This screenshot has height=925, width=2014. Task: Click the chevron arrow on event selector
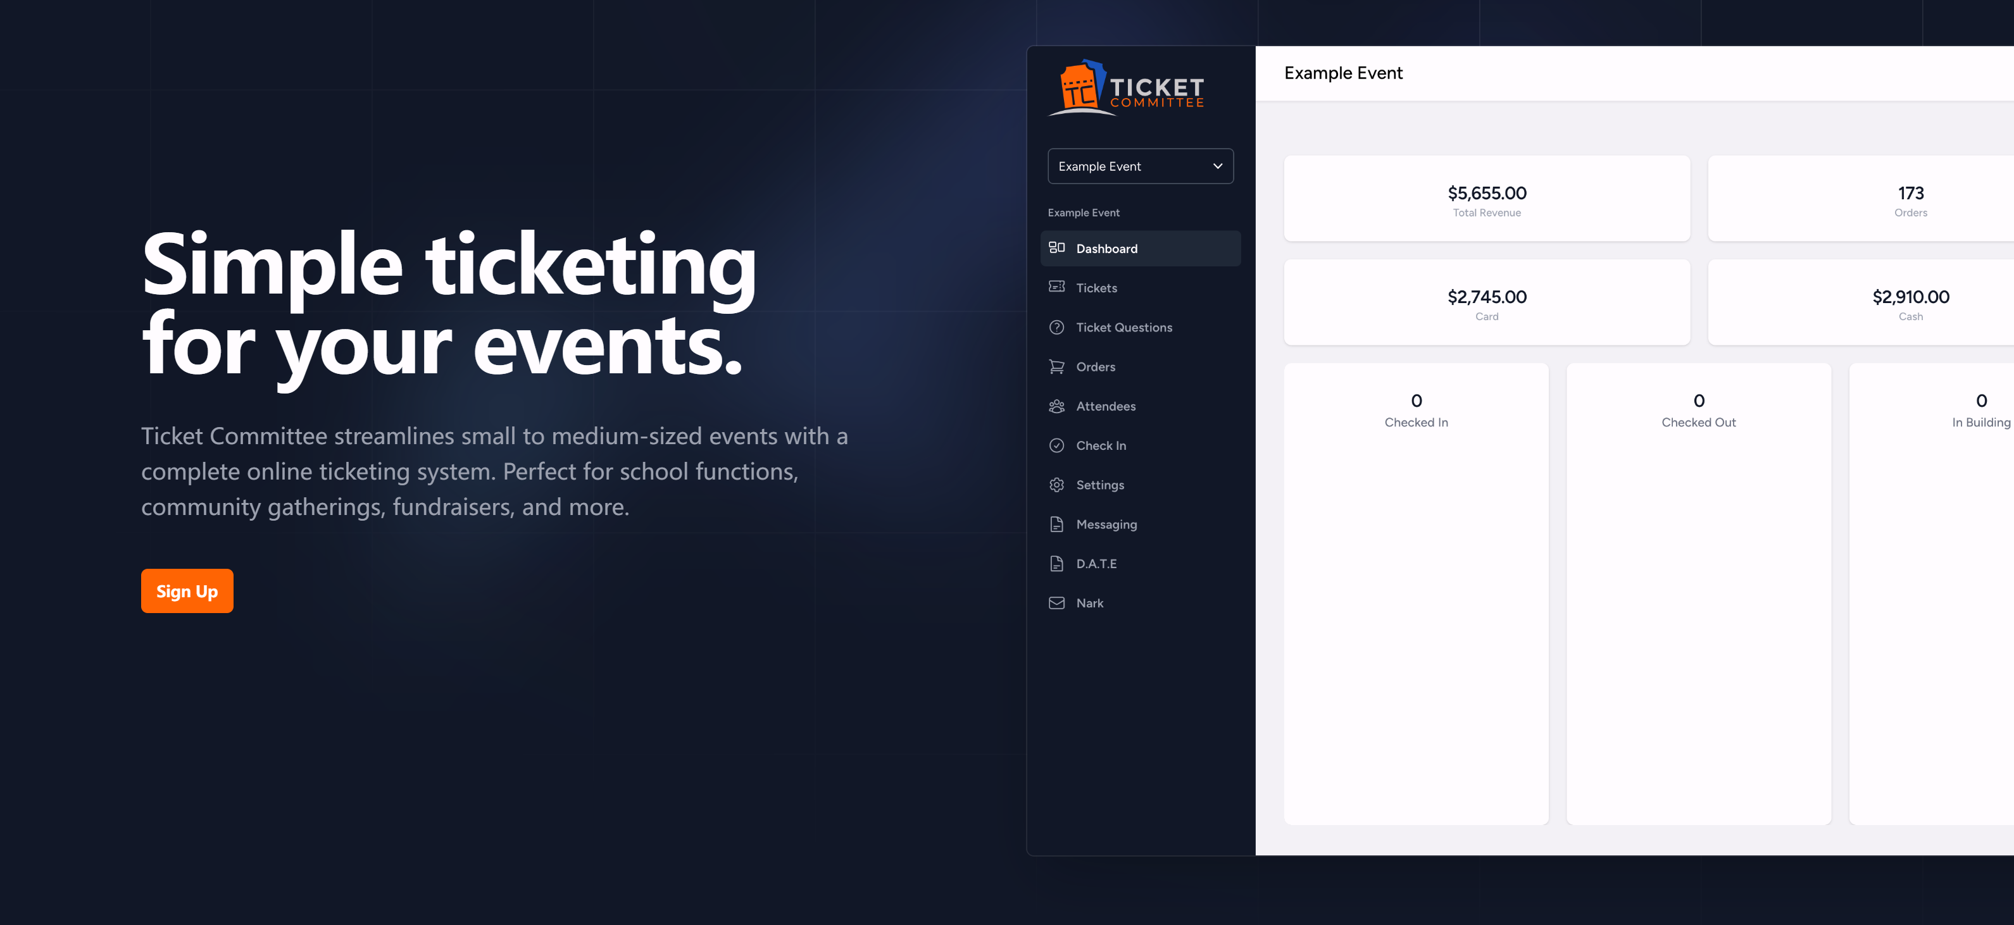pos(1217,166)
